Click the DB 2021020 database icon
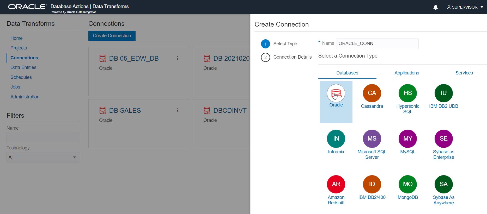Image resolution: width=487 pixels, height=214 pixels. (x=207, y=58)
